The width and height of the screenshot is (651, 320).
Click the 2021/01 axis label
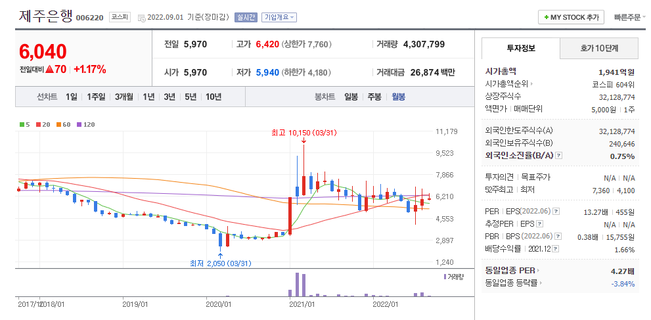tap(302, 304)
